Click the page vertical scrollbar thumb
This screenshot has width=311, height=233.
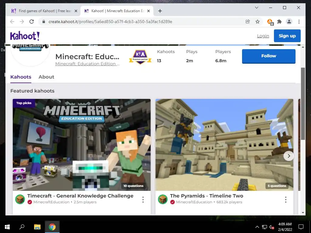(303, 104)
